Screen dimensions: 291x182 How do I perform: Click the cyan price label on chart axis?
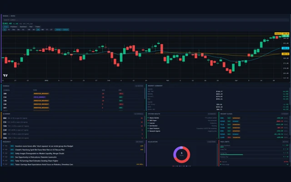click(285, 48)
